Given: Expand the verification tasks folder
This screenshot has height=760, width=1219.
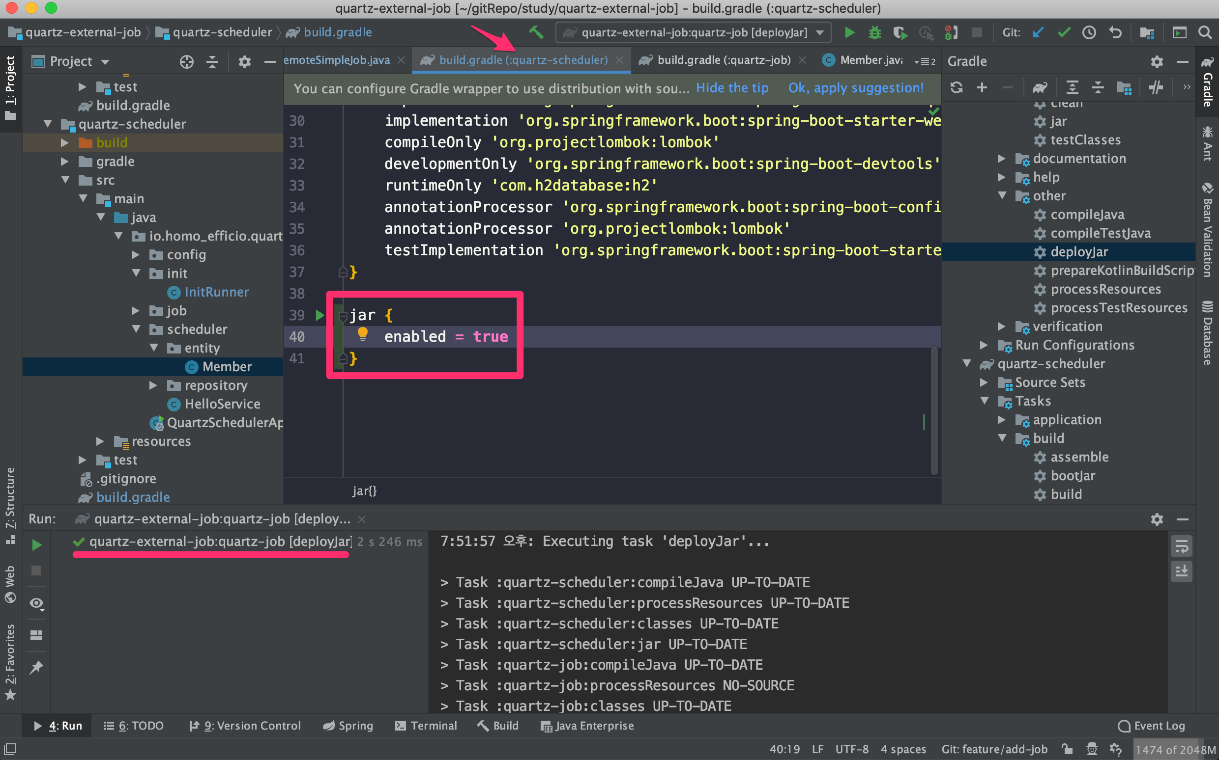Looking at the screenshot, I should point(1002,326).
